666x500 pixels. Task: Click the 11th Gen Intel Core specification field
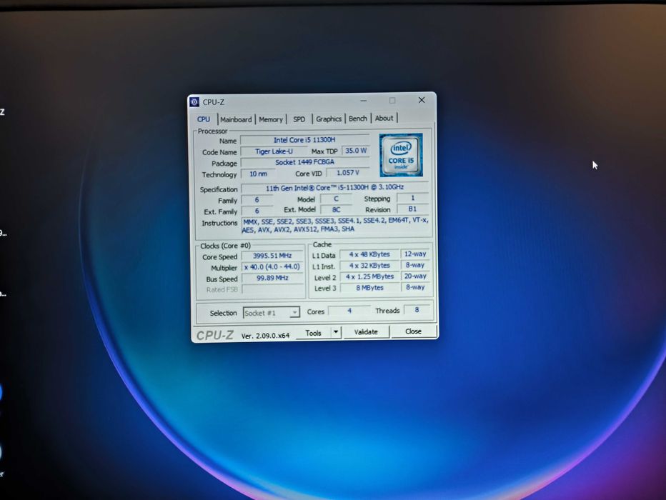(x=334, y=187)
